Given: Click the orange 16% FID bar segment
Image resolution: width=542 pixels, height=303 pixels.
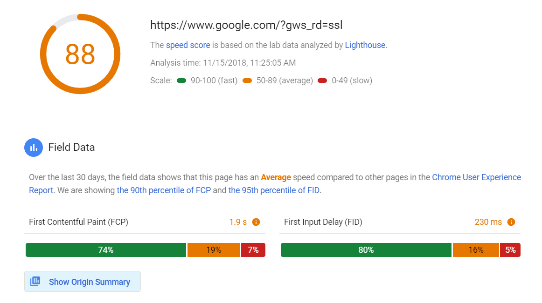Looking at the screenshot, I should (x=476, y=250).
